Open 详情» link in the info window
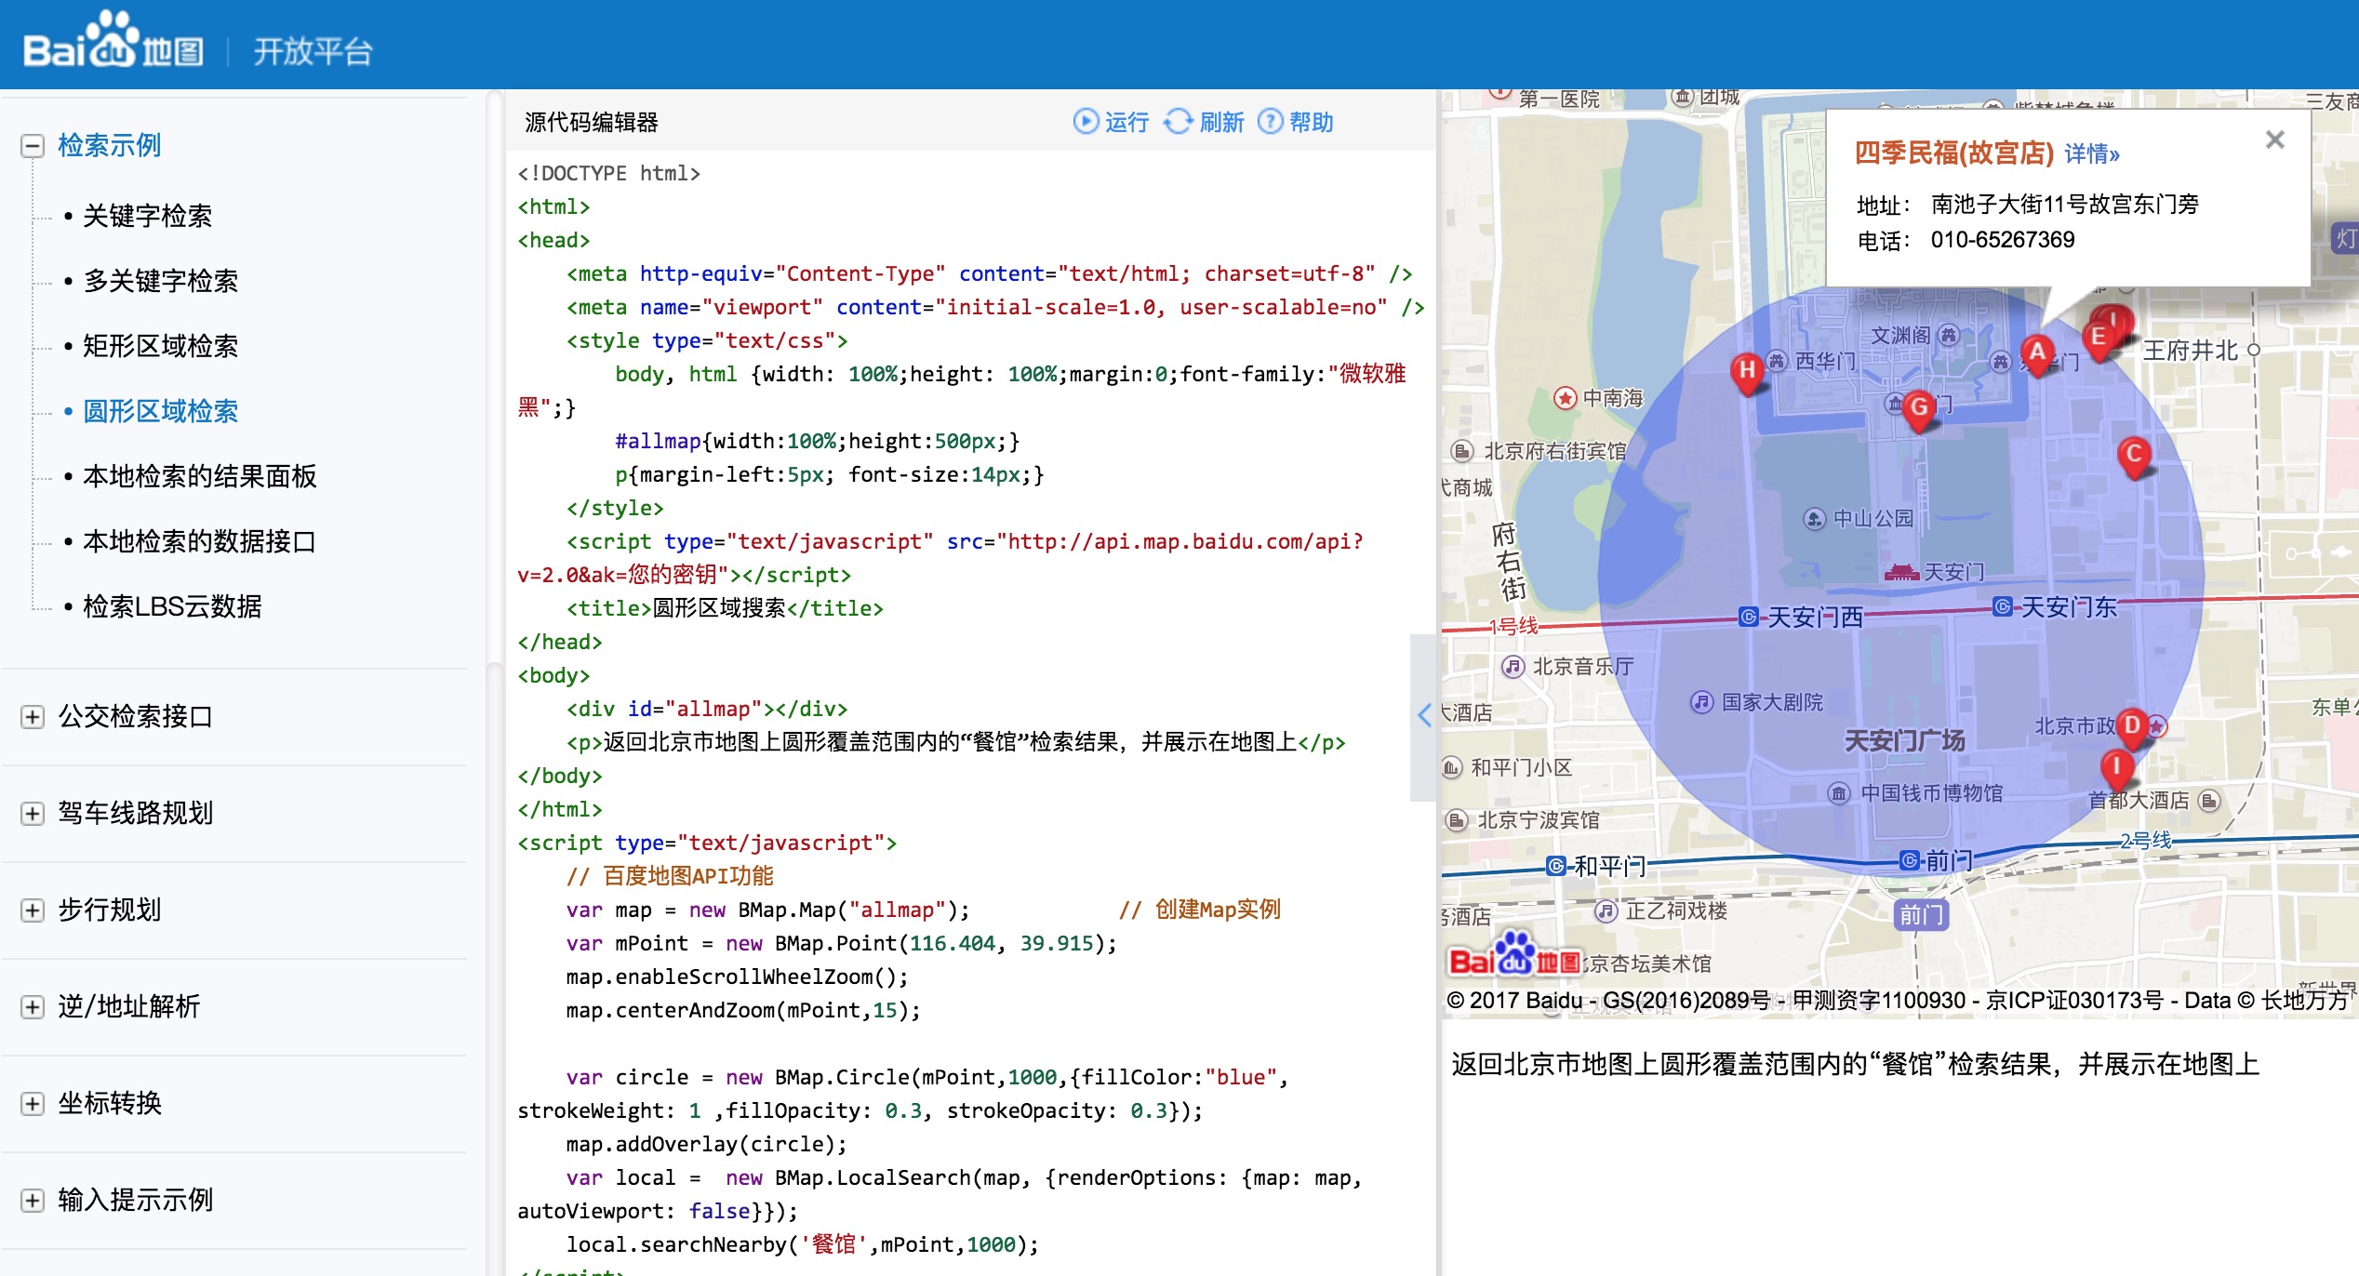Viewport: 2359px width, 1276px height. click(x=2091, y=153)
